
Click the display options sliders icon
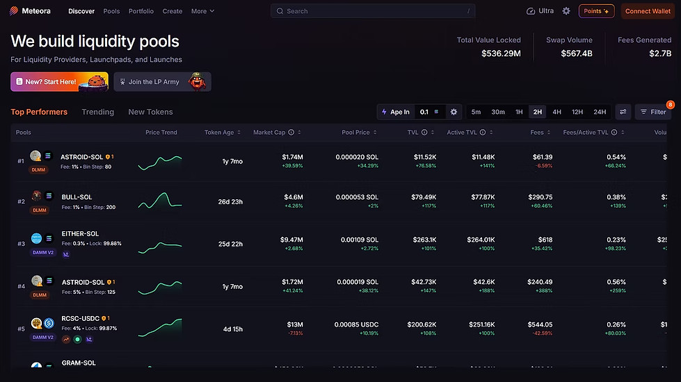tap(623, 112)
